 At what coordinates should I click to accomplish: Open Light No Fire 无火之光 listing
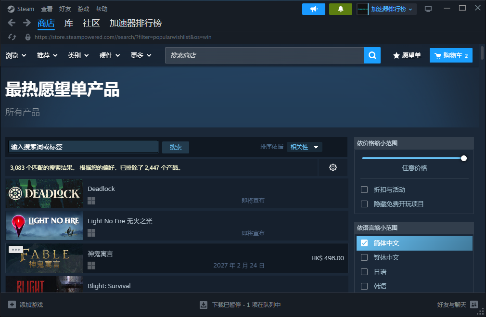coord(177,226)
